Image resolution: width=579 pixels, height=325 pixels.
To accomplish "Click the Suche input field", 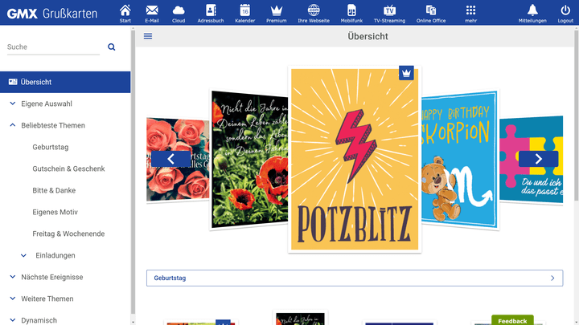I will [52, 47].
